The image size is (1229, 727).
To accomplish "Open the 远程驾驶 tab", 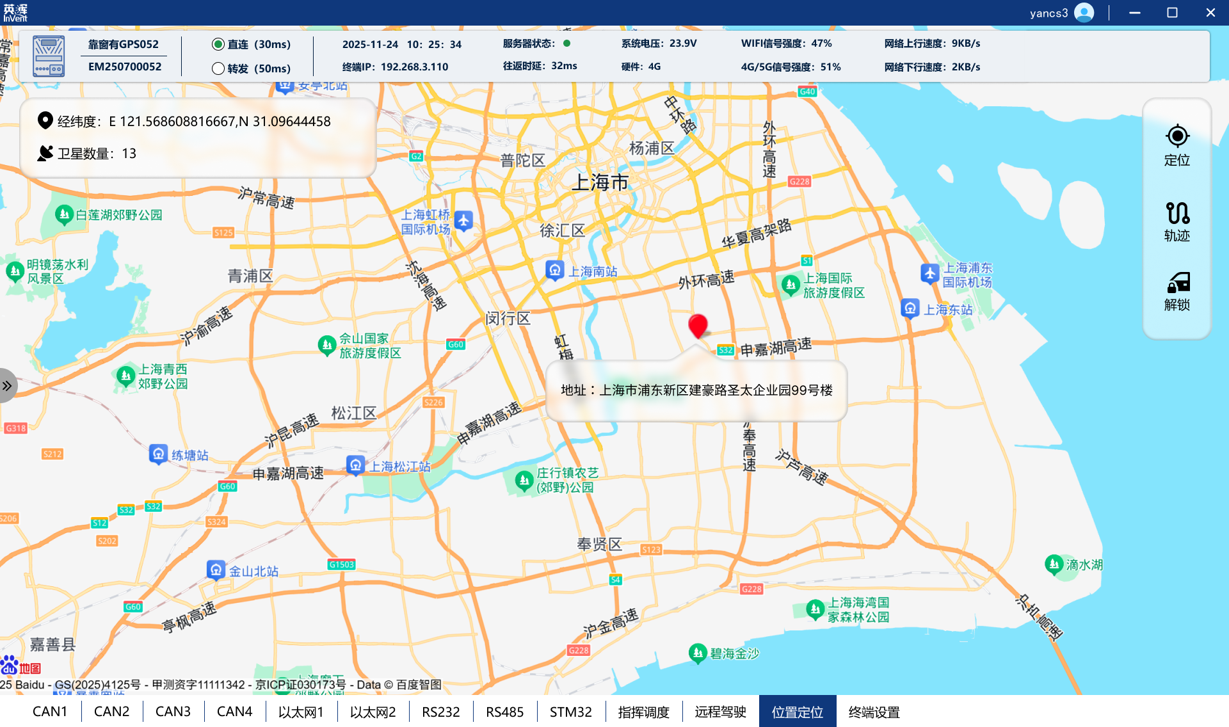I will point(720,712).
